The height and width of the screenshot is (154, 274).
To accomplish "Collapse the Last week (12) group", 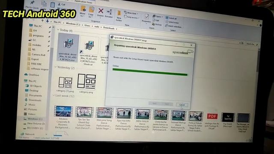I will click(54, 95).
